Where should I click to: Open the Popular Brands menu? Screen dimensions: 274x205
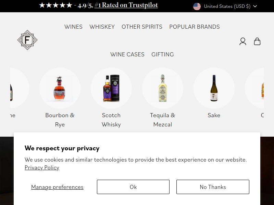click(195, 27)
